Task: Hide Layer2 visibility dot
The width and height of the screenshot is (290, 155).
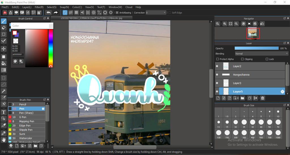Action: coord(217,66)
